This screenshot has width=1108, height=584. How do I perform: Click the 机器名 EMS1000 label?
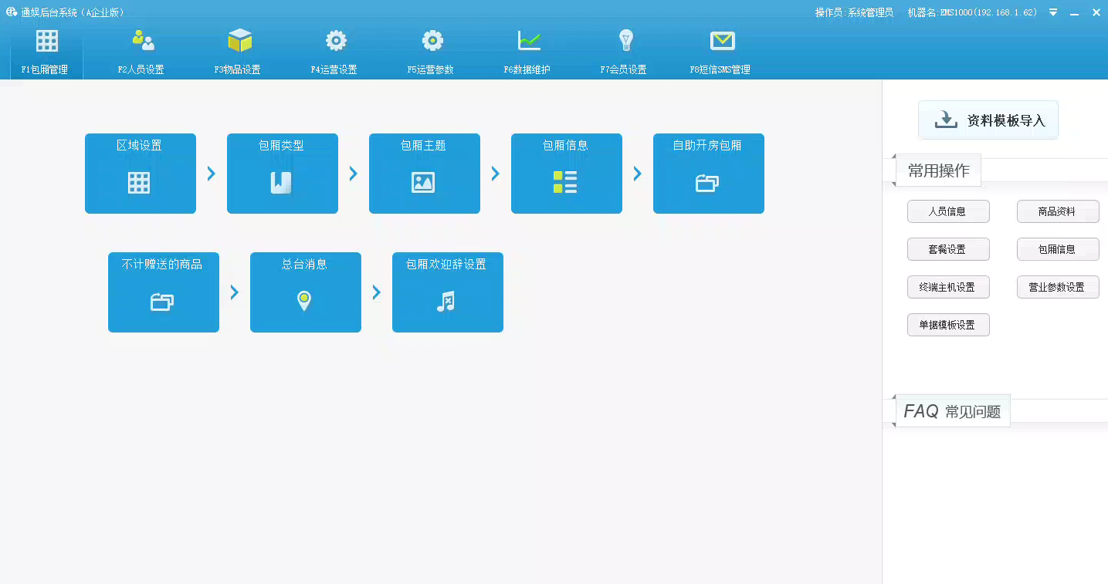972,12
